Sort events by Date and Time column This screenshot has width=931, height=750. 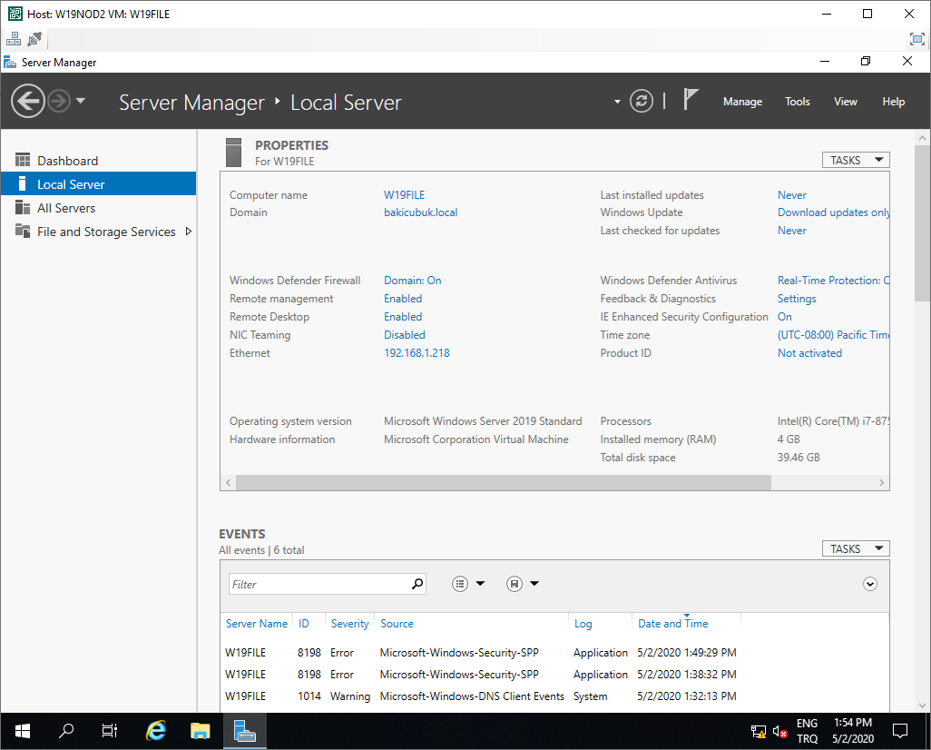pyautogui.click(x=672, y=624)
